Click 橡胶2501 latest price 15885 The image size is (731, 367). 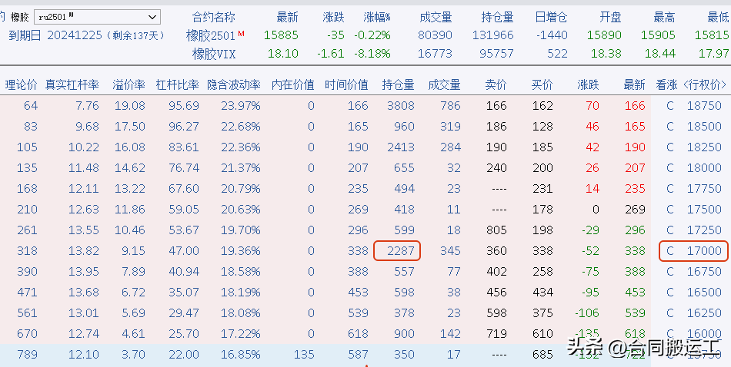pyautogui.click(x=281, y=35)
